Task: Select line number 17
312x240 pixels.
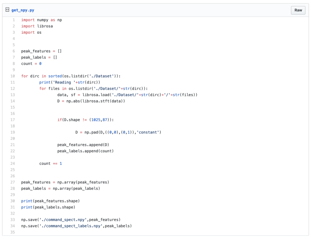Action: tap(13, 120)
